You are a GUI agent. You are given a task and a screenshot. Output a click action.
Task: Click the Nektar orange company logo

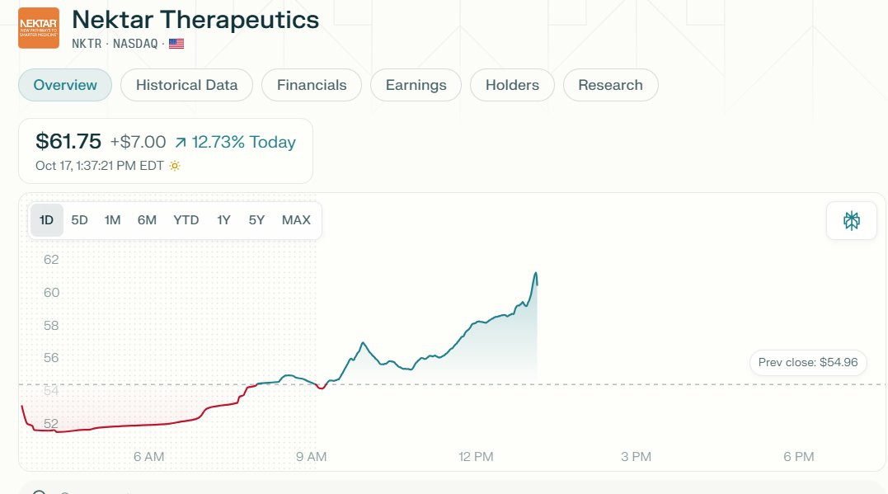click(39, 28)
